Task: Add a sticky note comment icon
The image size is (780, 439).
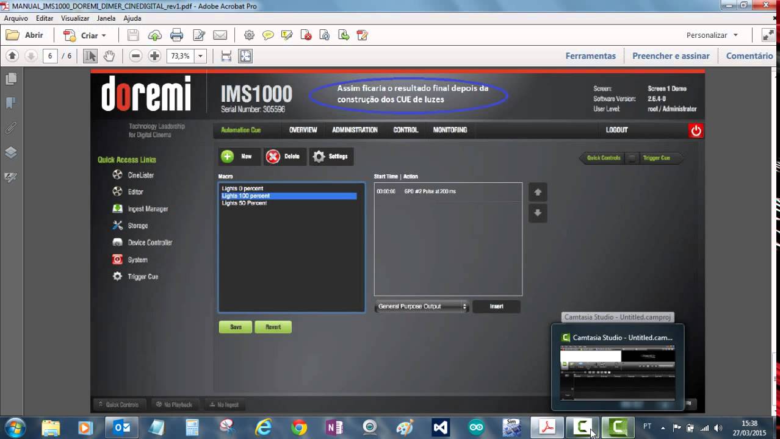Action: 268,35
